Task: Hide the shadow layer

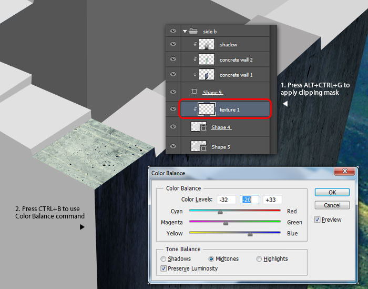Action: pyautogui.click(x=173, y=44)
